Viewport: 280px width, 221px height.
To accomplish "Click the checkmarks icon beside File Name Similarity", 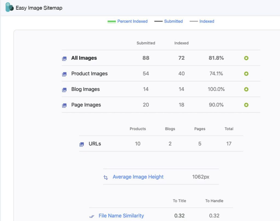I will point(92,216).
